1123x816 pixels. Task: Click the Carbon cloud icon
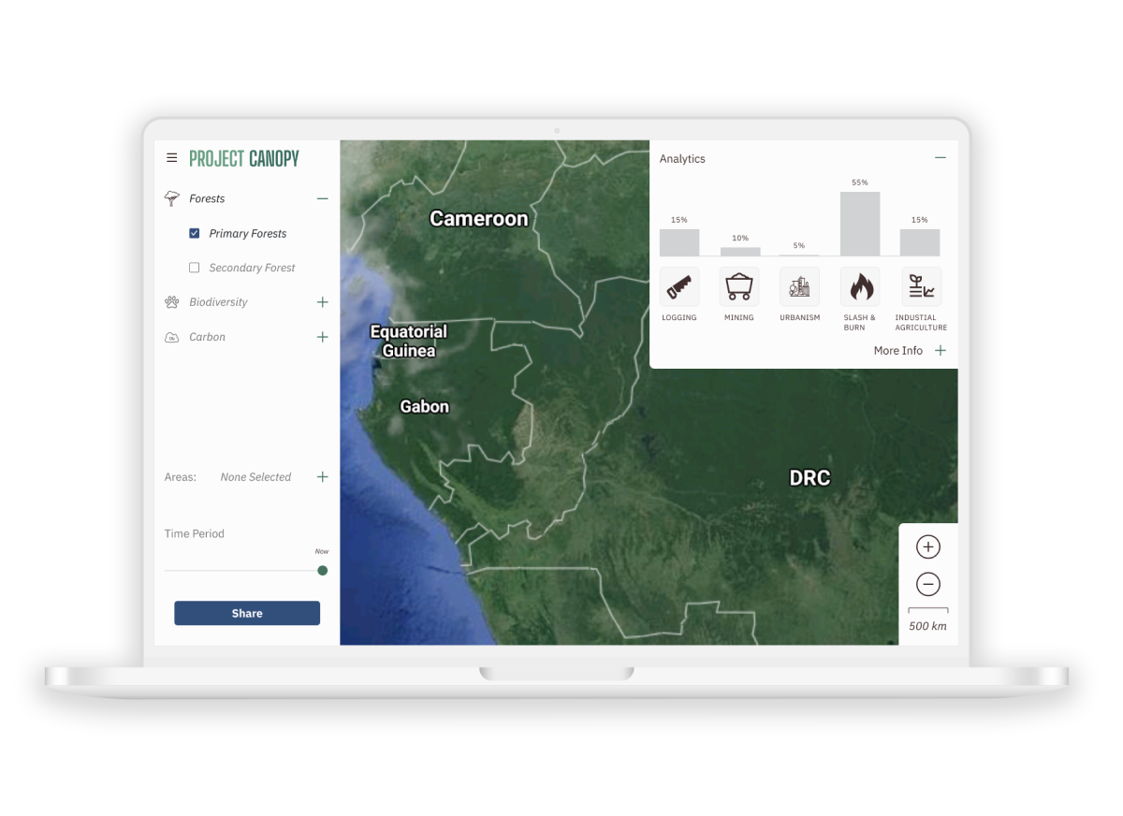pos(172,337)
